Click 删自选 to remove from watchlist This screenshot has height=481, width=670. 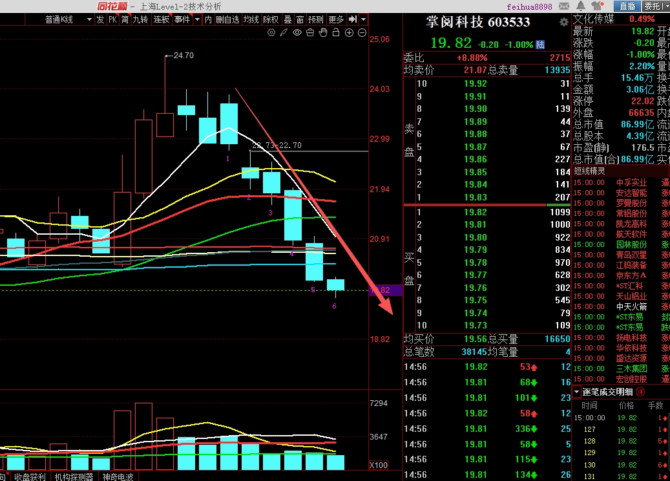pos(227,19)
